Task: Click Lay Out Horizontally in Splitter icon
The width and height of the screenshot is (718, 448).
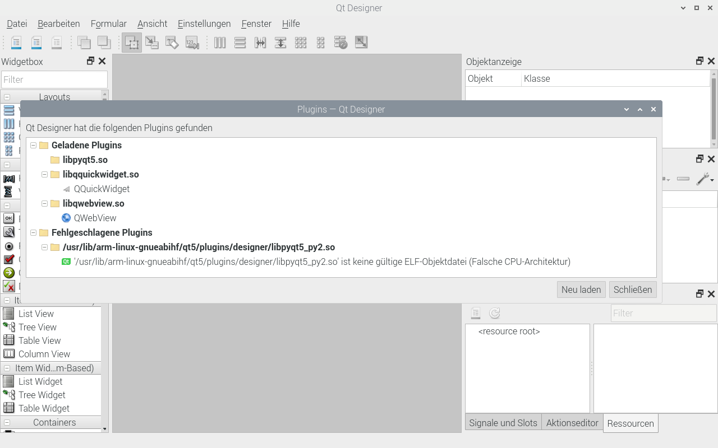Action: click(260, 43)
